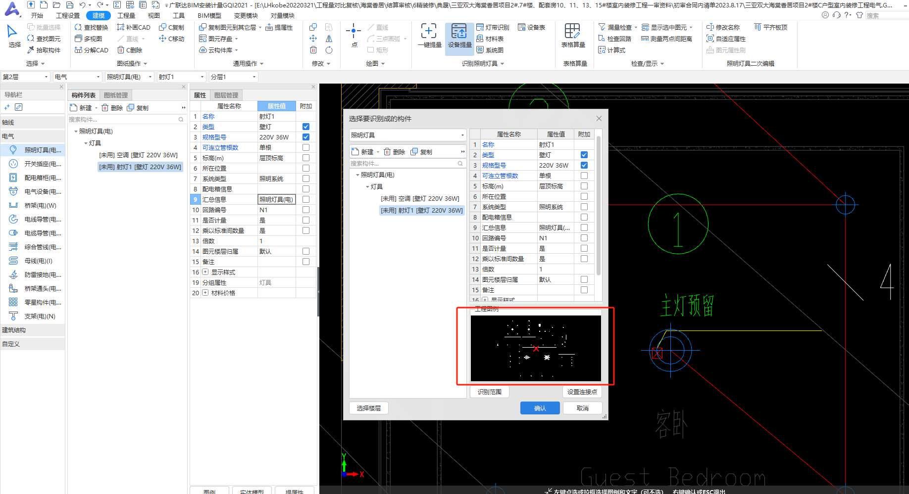Click the 点 drawing tool
This screenshot has width=909, height=494.
[x=353, y=36]
